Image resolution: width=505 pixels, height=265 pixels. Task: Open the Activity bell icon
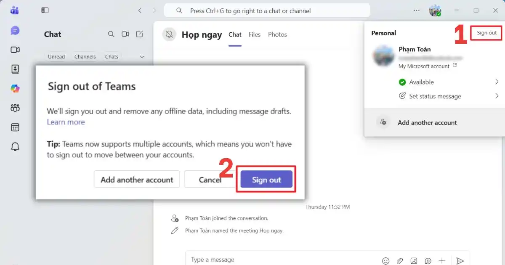click(x=15, y=146)
